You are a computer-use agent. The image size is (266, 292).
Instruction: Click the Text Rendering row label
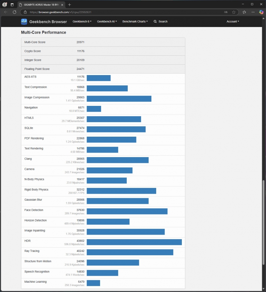click(x=34, y=148)
